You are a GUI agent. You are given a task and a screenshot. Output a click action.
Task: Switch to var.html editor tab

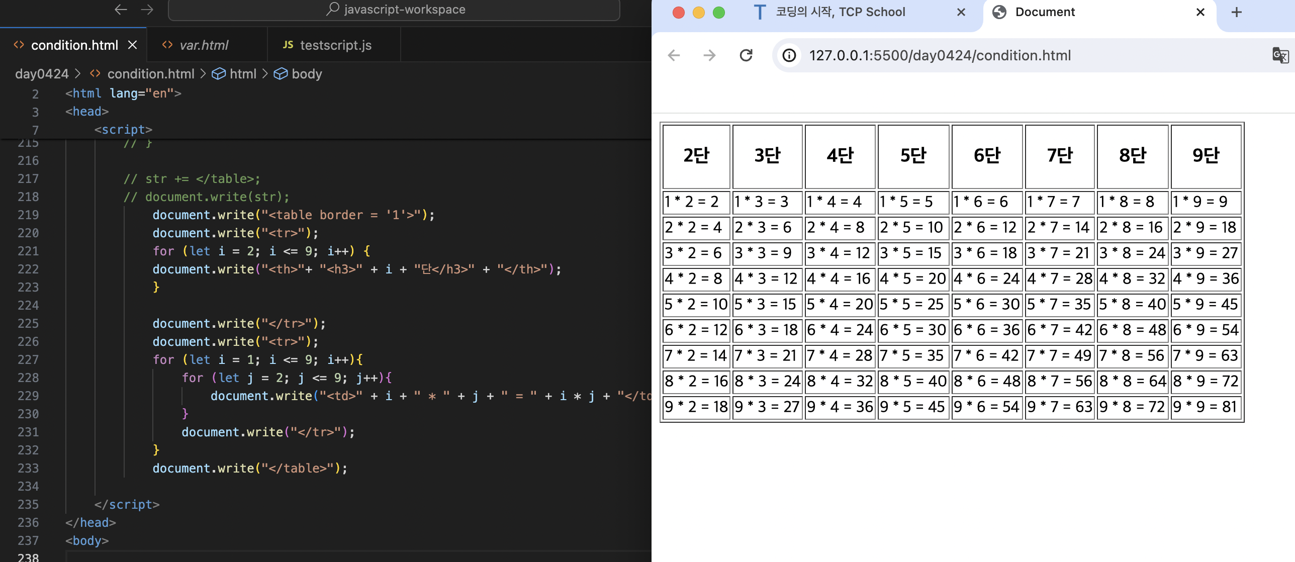coord(204,45)
